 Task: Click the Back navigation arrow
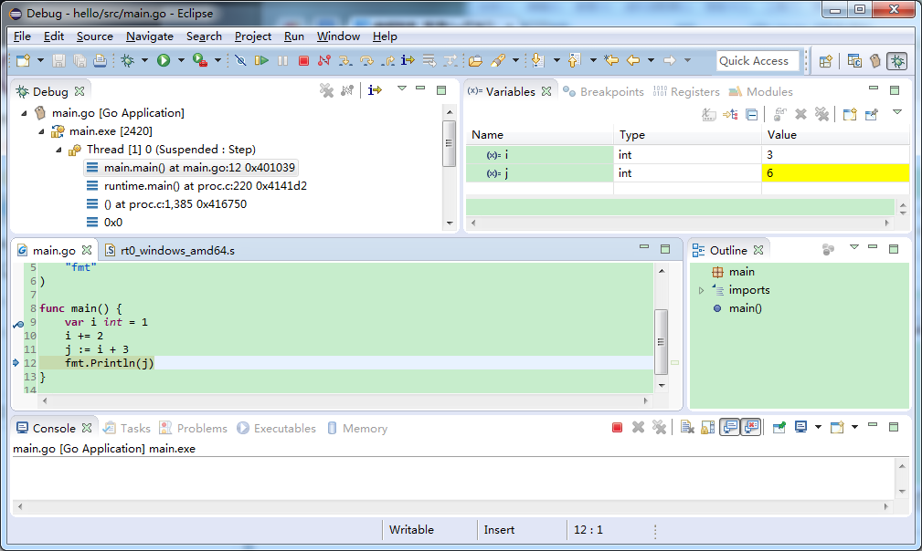[633, 60]
